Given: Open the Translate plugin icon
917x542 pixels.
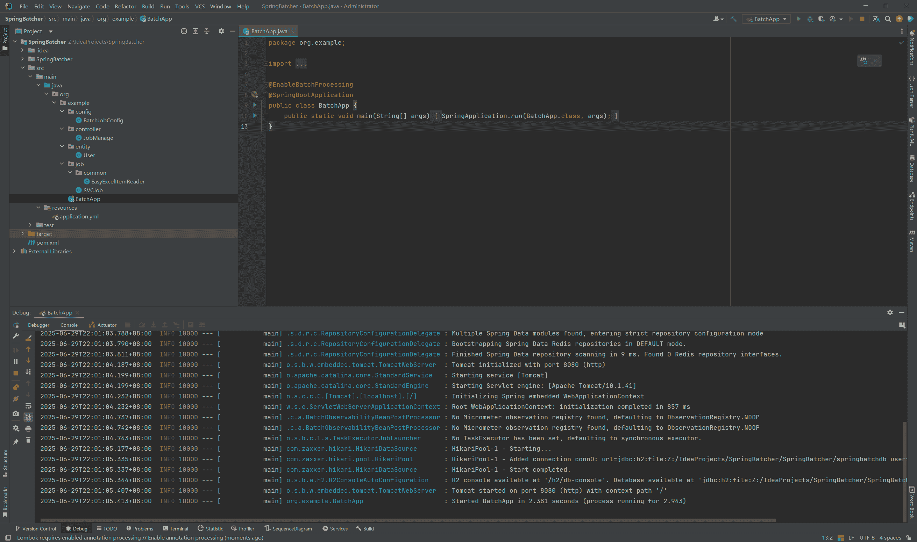Looking at the screenshot, I should tap(876, 19).
